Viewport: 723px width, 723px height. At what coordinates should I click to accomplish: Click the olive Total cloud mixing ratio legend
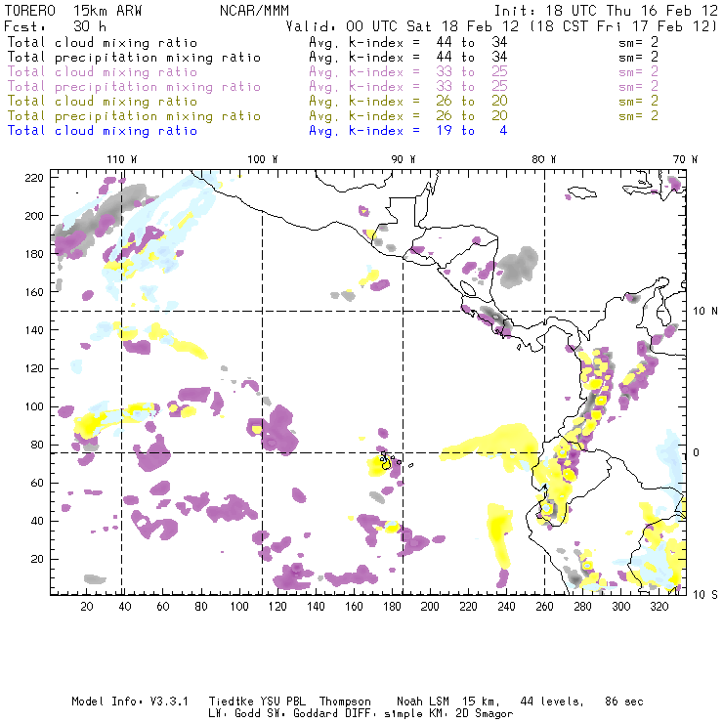102,101
